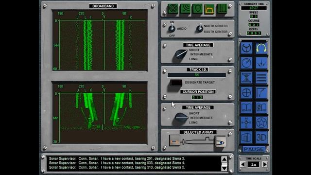Click the Sierra 3 bearing 291 message
This screenshot has height=175, width=311.
pos(117,158)
